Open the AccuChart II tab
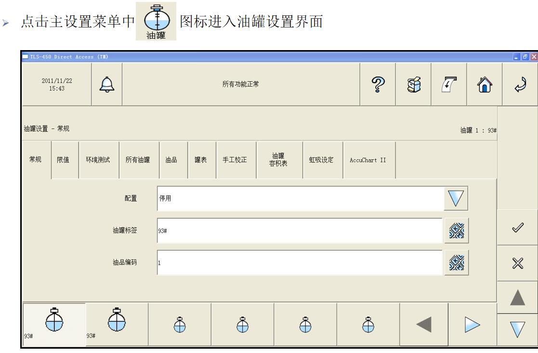538x353 pixels. tap(369, 160)
